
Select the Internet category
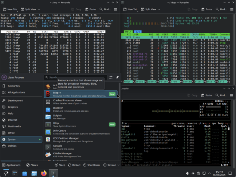(x=21, y=120)
